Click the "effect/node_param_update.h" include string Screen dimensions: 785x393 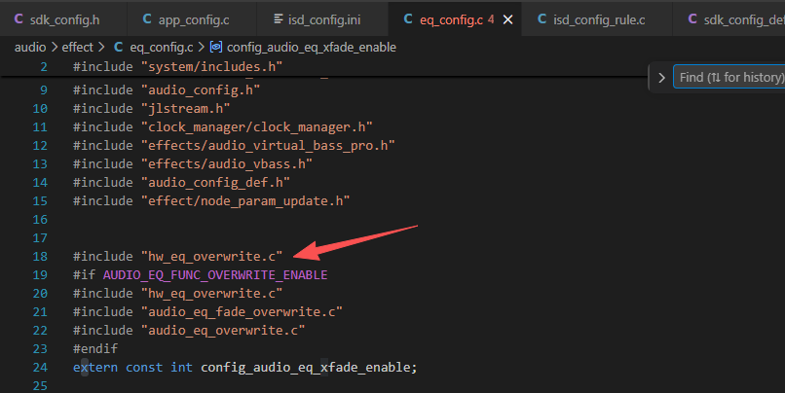click(x=245, y=201)
